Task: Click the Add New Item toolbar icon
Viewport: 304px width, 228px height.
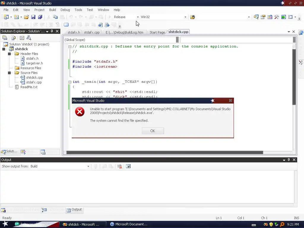Action: point(16,17)
